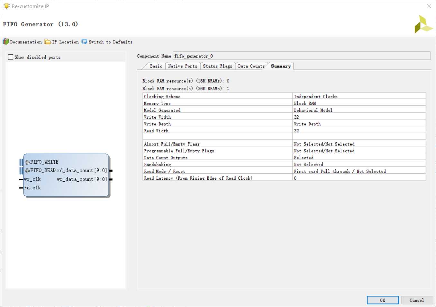The height and width of the screenshot is (307, 436).
Task: Click the Xilinx logo in header
Action: pos(423,24)
